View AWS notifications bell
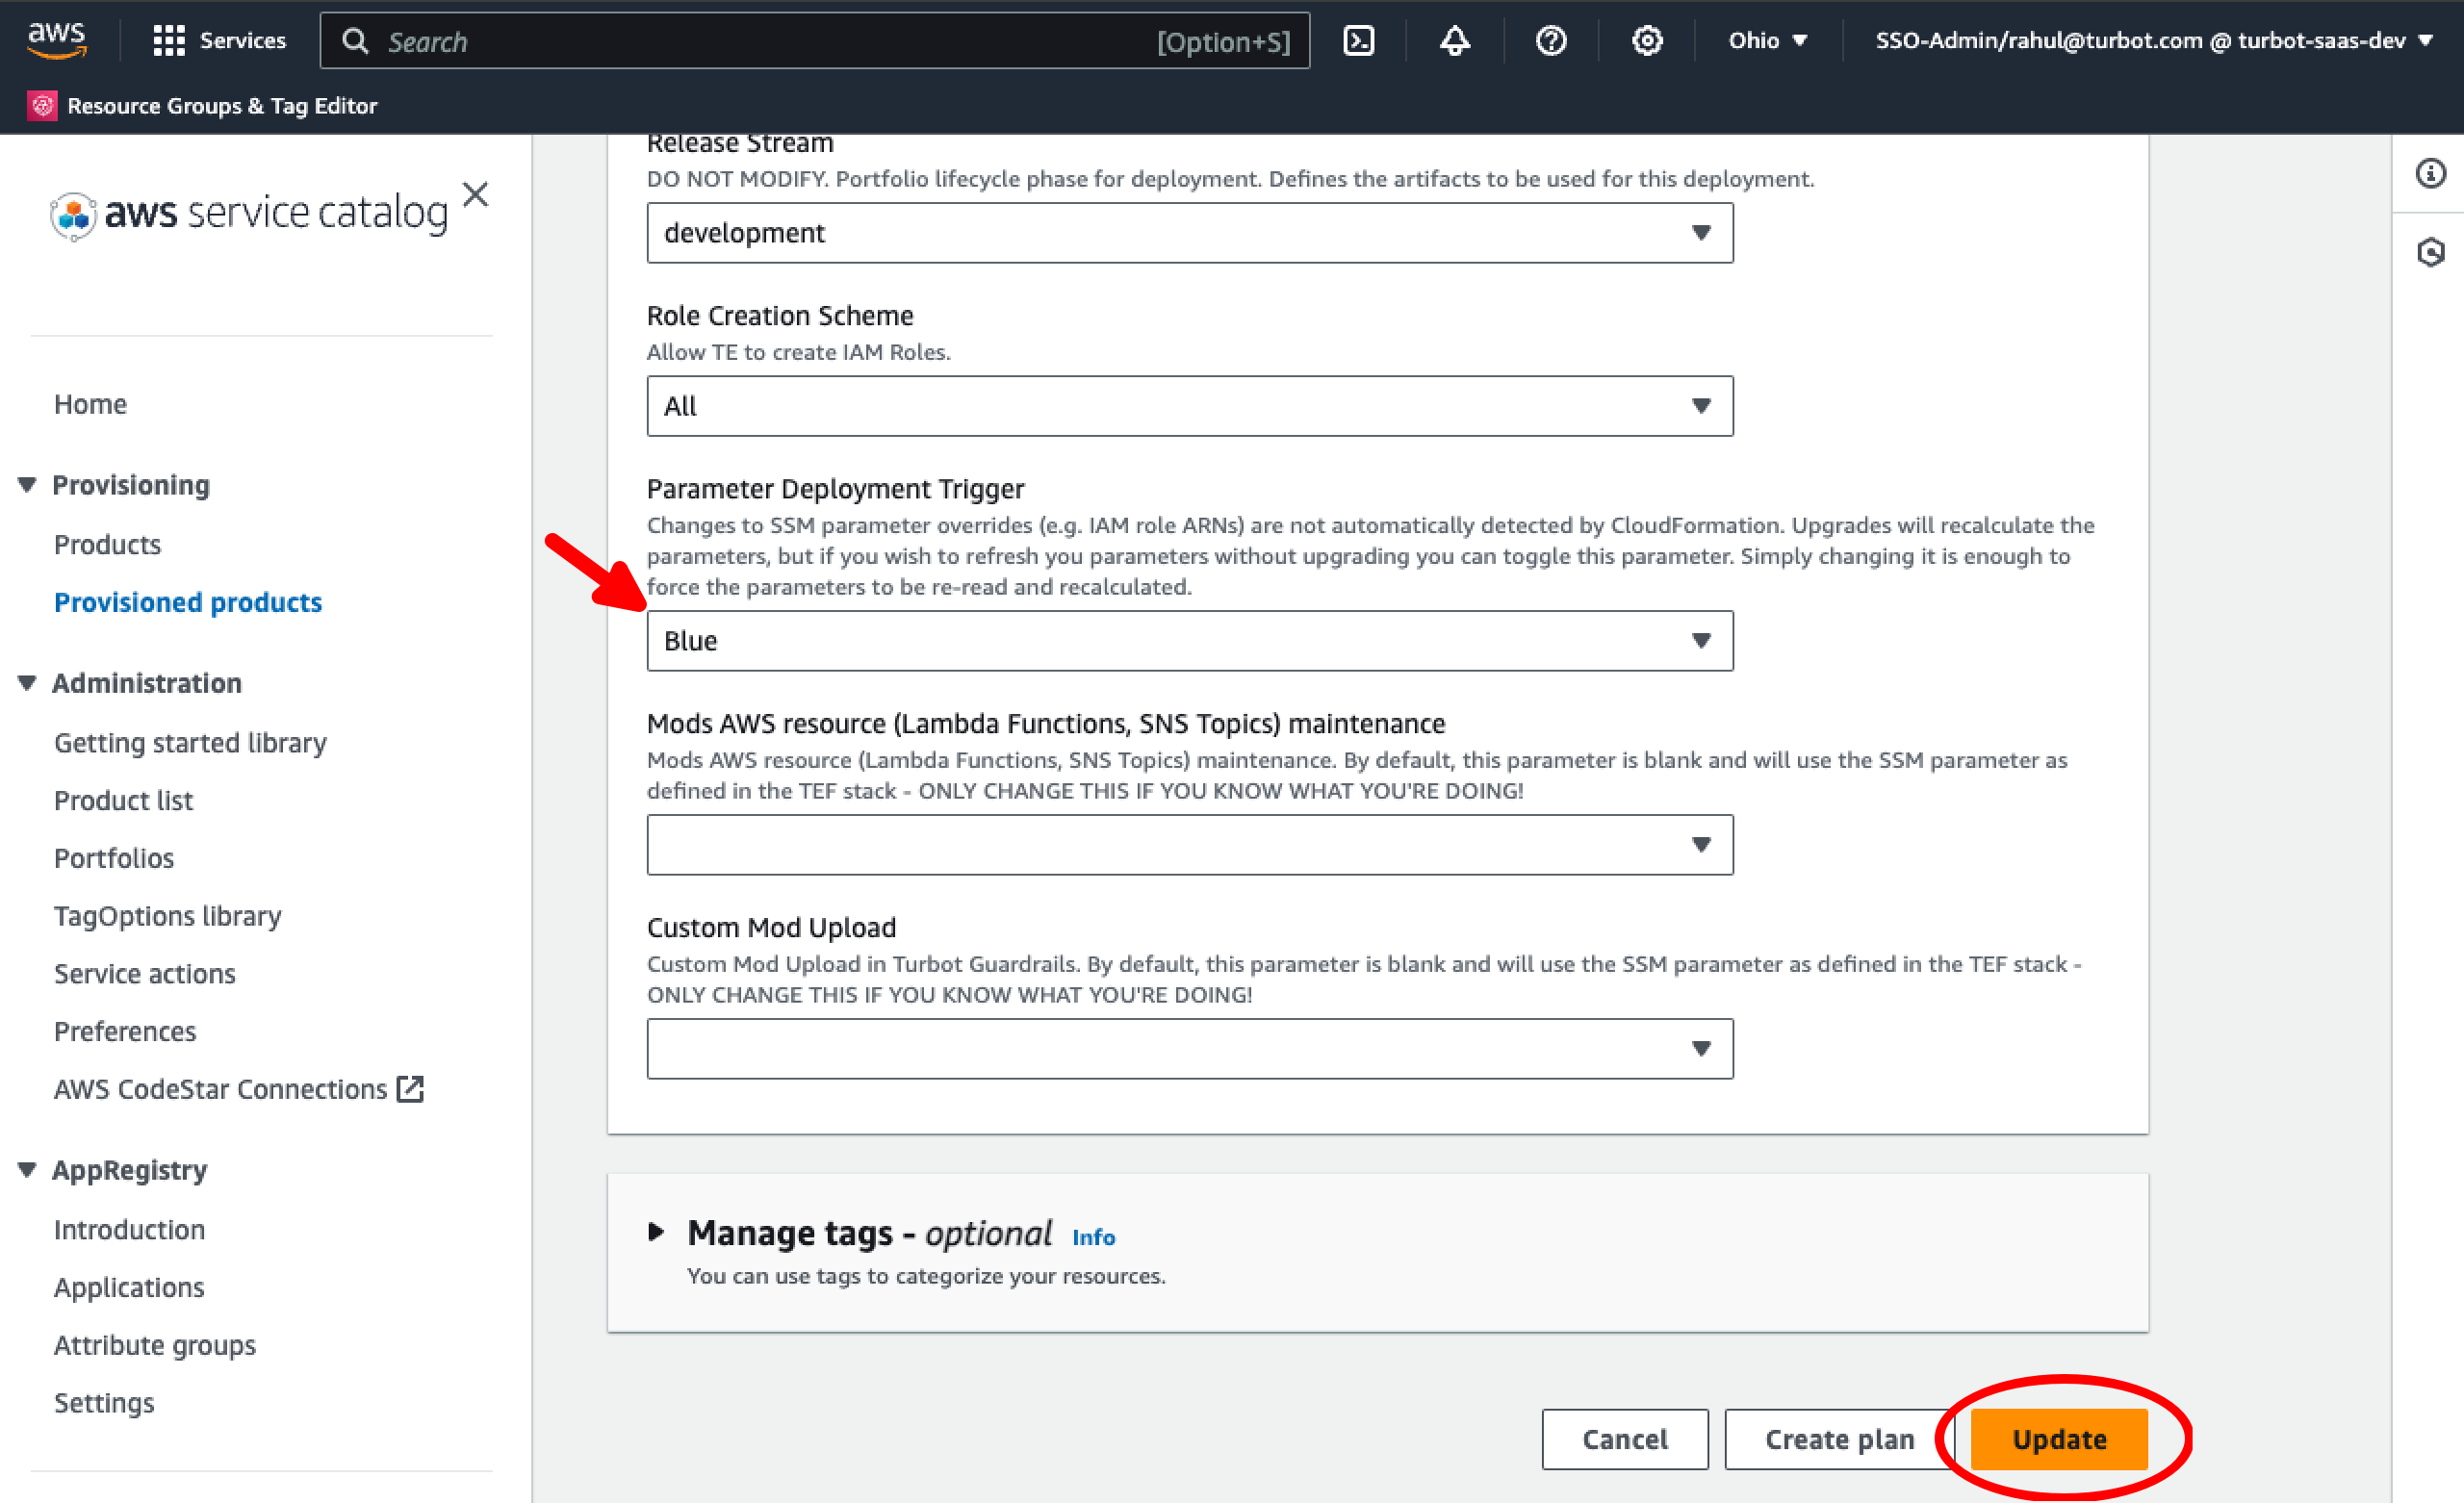The width and height of the screenshot is (2464, 1503). tap(1454, 40)
